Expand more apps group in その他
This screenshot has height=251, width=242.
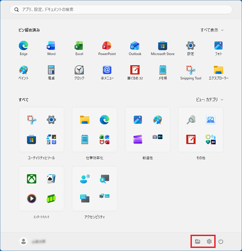pos(211,139)
